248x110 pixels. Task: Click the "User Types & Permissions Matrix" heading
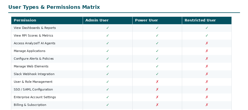coord(54,7)
